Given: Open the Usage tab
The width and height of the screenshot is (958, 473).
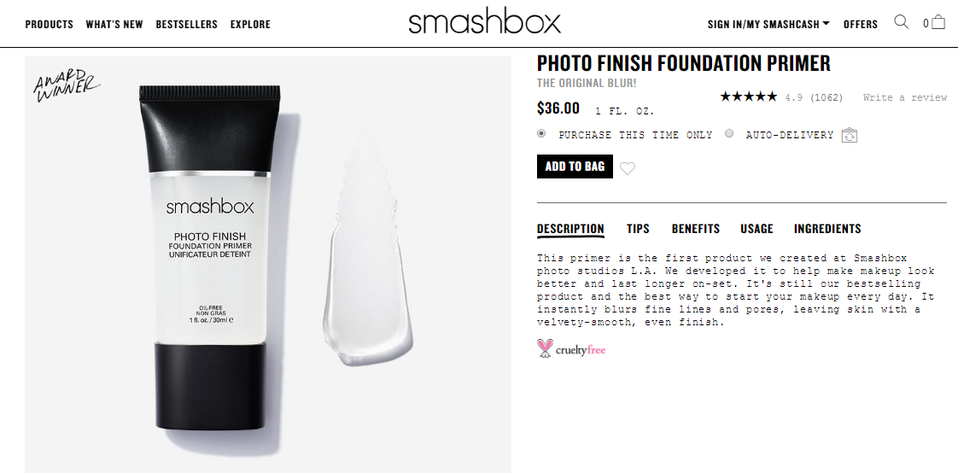Looking at the screenshot, I should point(756,229).
